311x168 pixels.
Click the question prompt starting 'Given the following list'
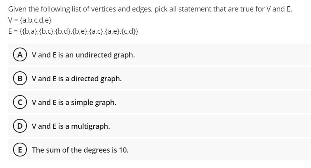coord(150,9)
